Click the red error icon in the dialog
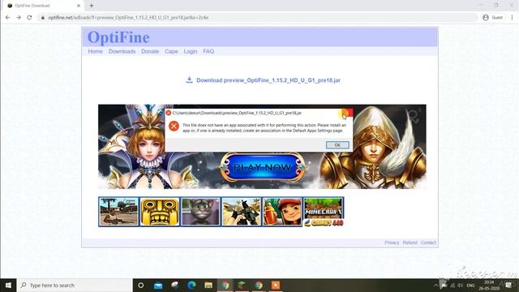The width and height of the screenshot is (519, 292). point(174,127)
